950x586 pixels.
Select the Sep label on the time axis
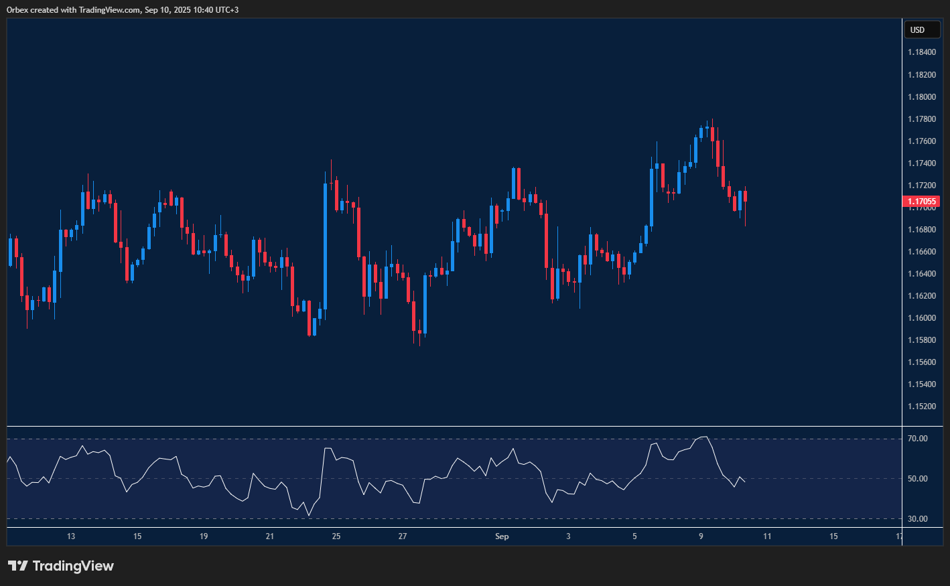coord(501,536)
